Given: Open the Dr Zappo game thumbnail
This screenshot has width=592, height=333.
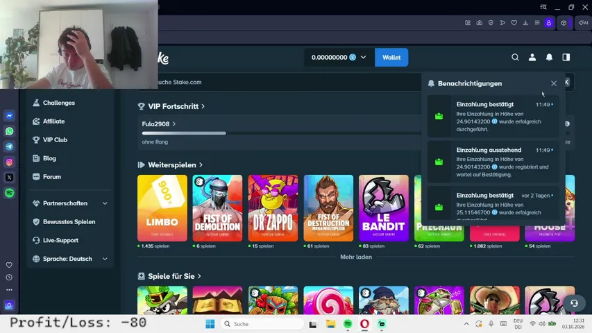Looking at the screenshot, I should (273, 208).
